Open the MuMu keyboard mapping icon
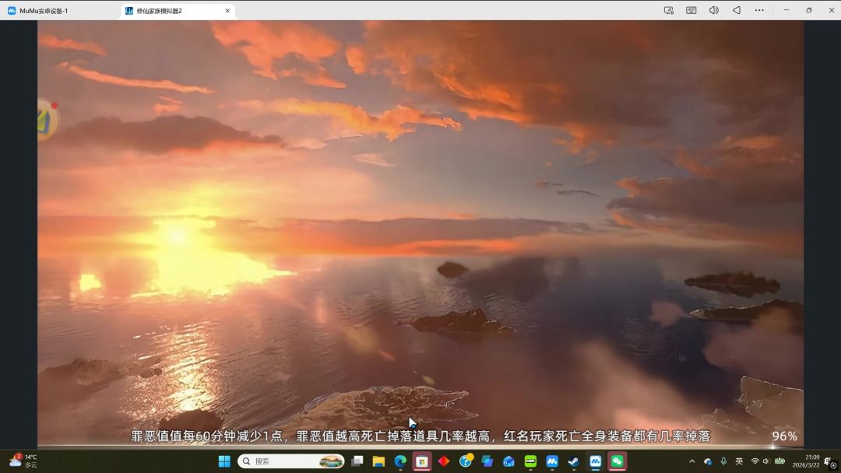The height and width of the screenshot is (473, 841). [691, 10]
